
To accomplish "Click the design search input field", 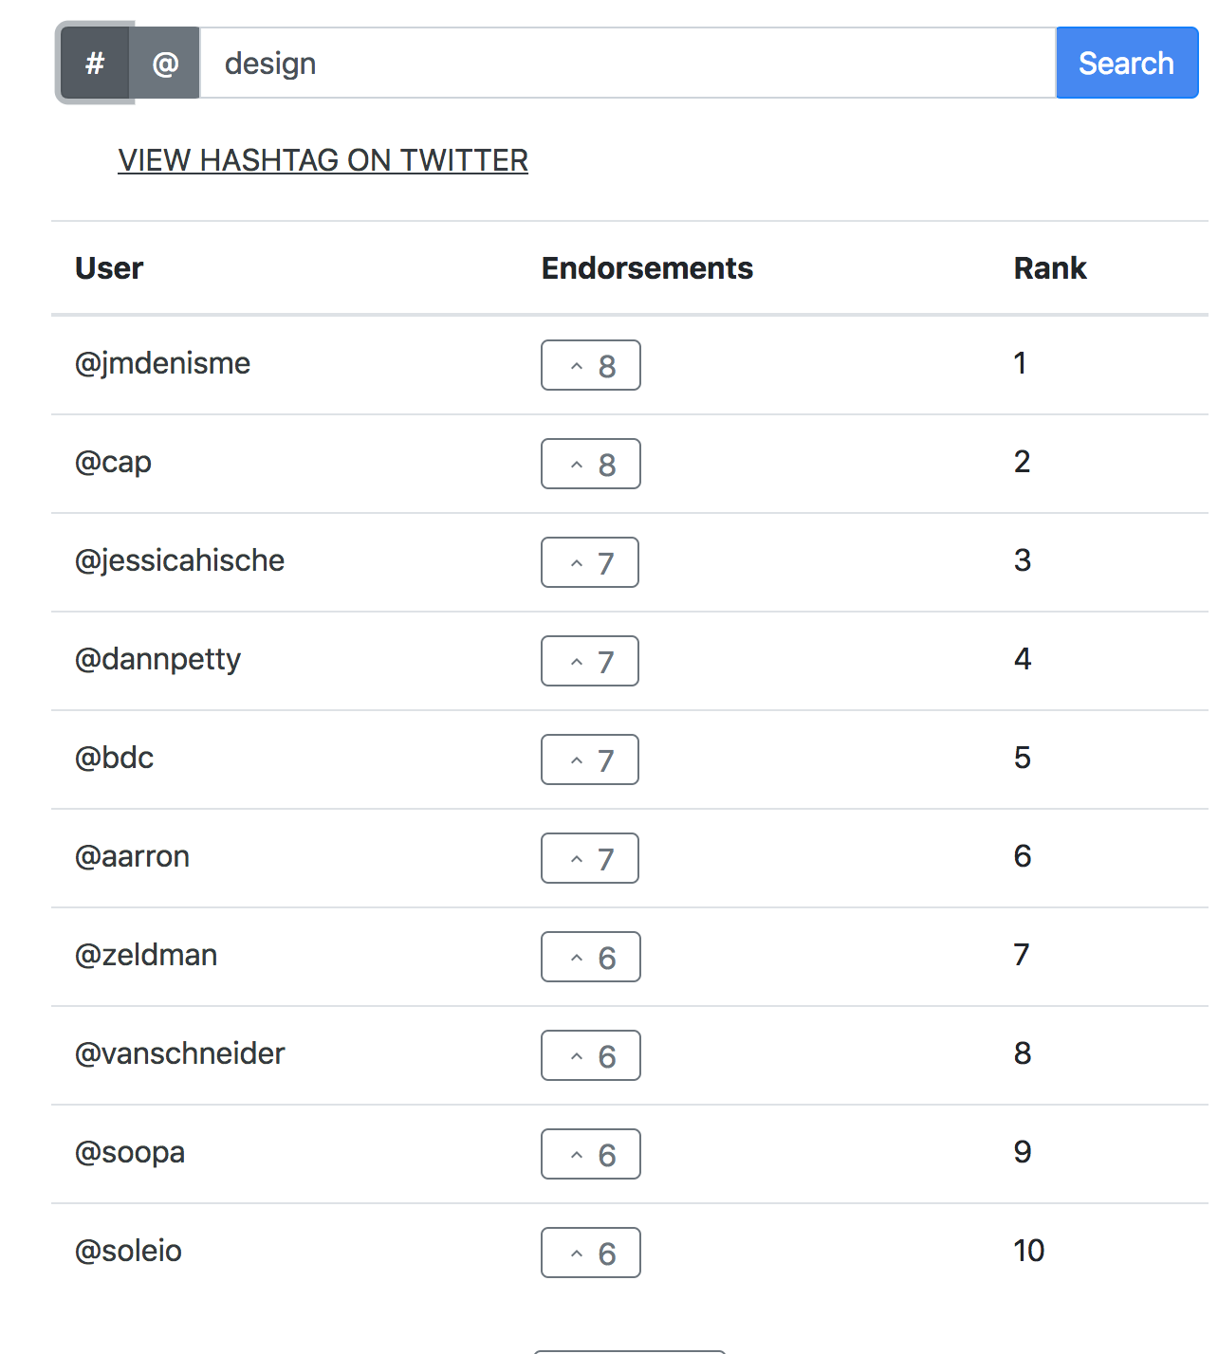I will click(626, 64).
